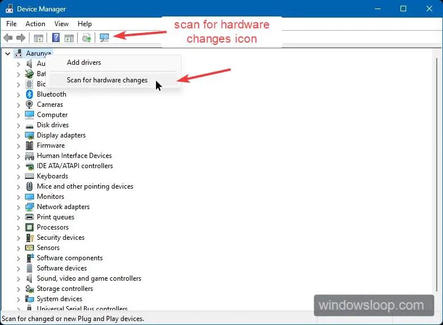Expand the Disk drives chevron
Viewport: 443px width, 325px height.
click(18, 125)
